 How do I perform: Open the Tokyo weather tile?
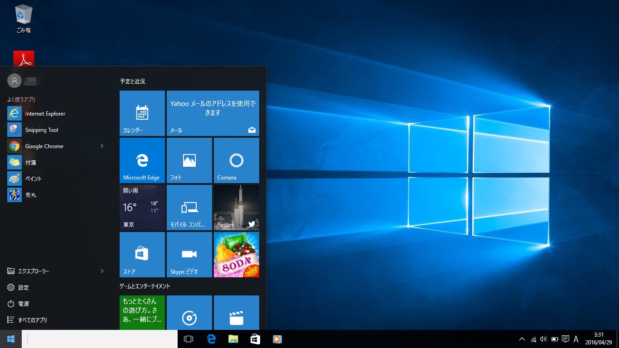(142, 208)
